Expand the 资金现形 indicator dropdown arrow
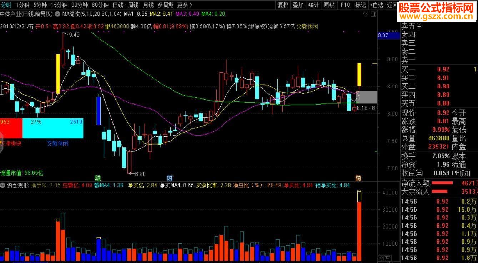This screenshot has height=263, width=478. coord(3,186)
